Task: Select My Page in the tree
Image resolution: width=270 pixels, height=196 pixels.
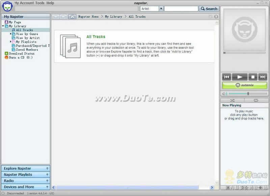Action: coord(15,22)
